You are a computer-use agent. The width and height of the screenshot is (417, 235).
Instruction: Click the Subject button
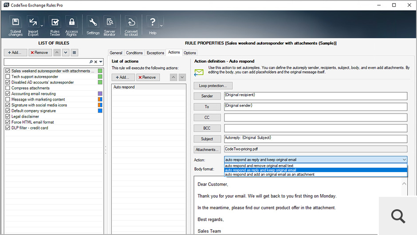click(x=207, y=139)
